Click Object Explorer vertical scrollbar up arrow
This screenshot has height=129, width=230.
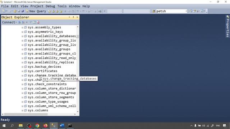pos(78,27)
